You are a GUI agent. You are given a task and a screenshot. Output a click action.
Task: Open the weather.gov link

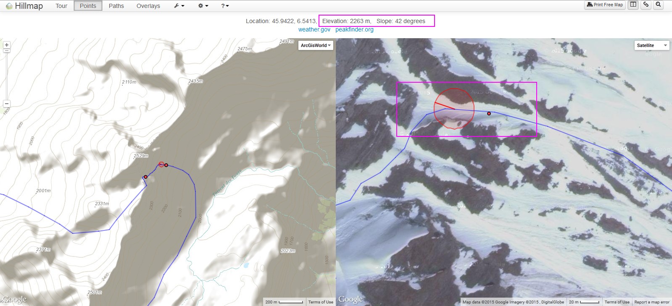(314, 29)
